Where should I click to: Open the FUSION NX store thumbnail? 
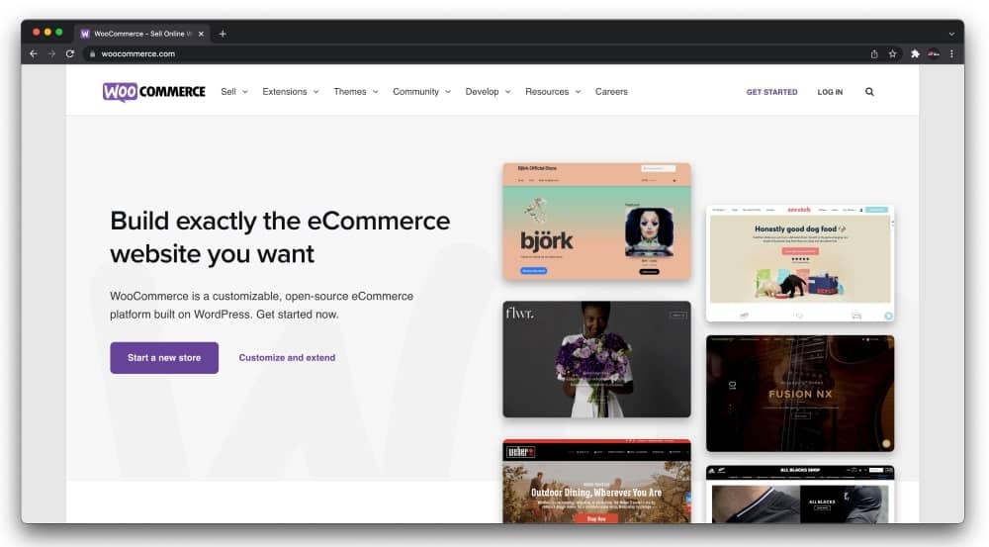800,394
